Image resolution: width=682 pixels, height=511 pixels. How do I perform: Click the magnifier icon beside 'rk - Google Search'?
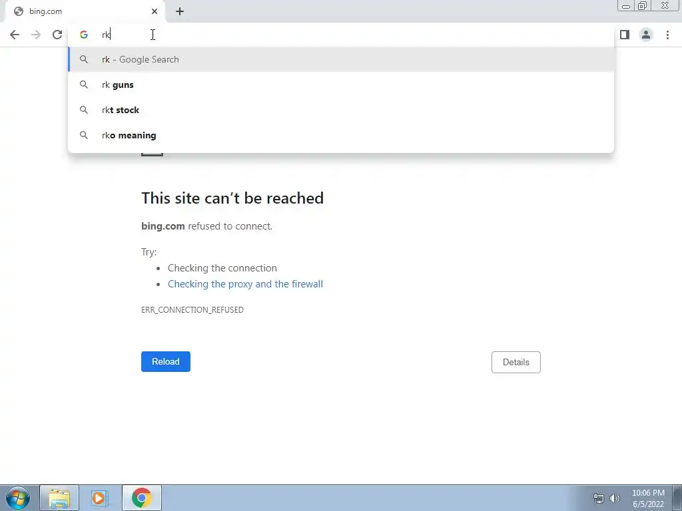[84, 59]
